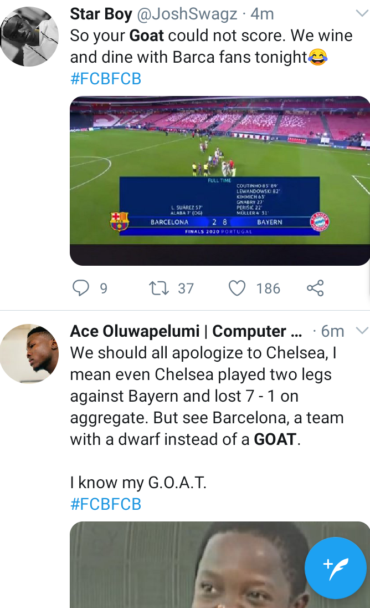The image size is (370, 608).
Task: Open the 'So your Goat could not score' tweet text
Action: click(x=210, y=47)
